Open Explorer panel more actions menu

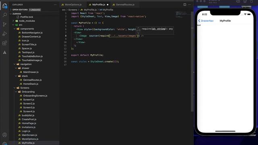coord(55,4)
